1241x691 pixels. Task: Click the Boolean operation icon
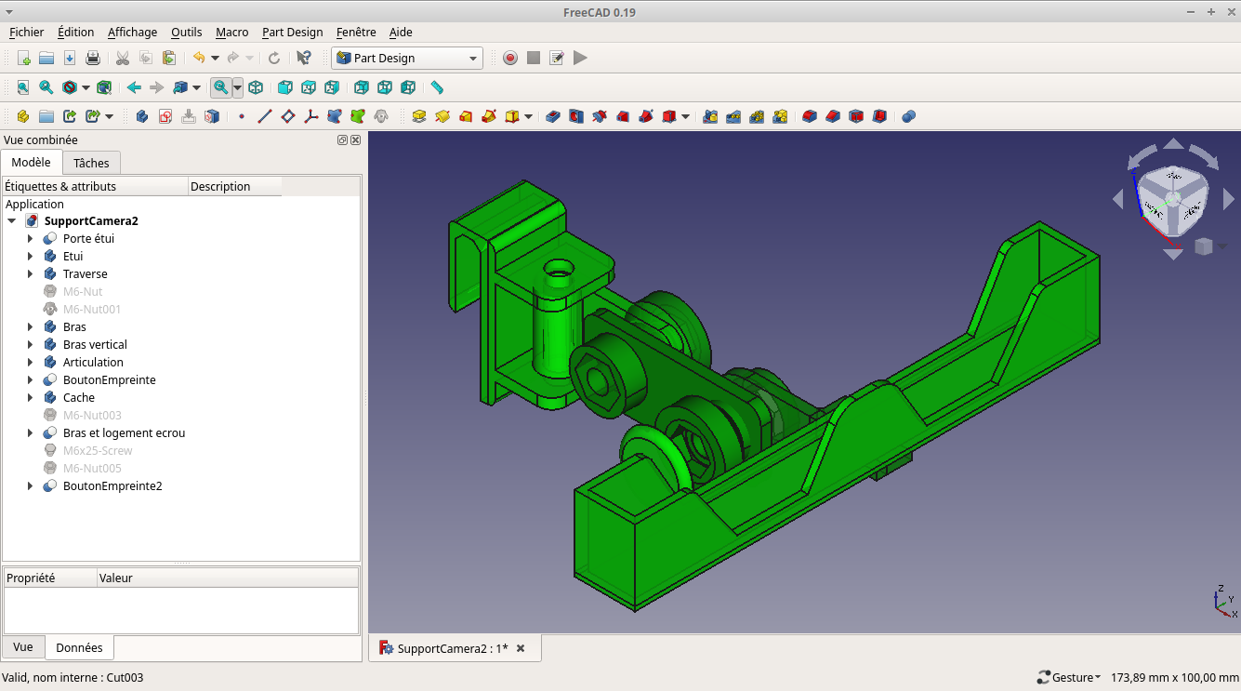point(909,116)
